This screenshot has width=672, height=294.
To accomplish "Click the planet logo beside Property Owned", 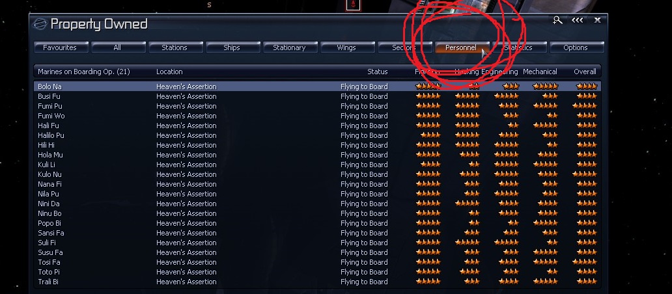I will [x=40, y=23].
